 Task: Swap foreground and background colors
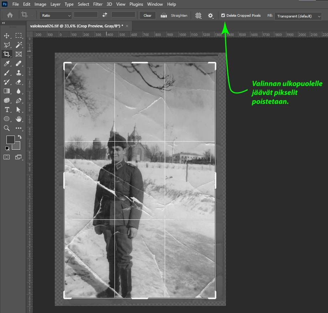20,137
